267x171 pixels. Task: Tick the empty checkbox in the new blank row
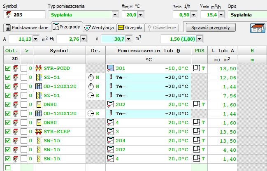point(8,168)
